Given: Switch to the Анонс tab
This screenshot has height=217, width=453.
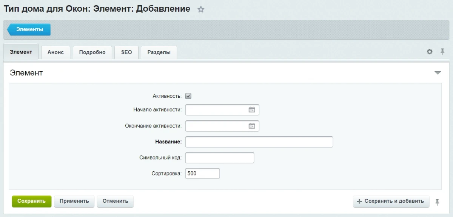Looking at the screenshot, I should [55, 52].
